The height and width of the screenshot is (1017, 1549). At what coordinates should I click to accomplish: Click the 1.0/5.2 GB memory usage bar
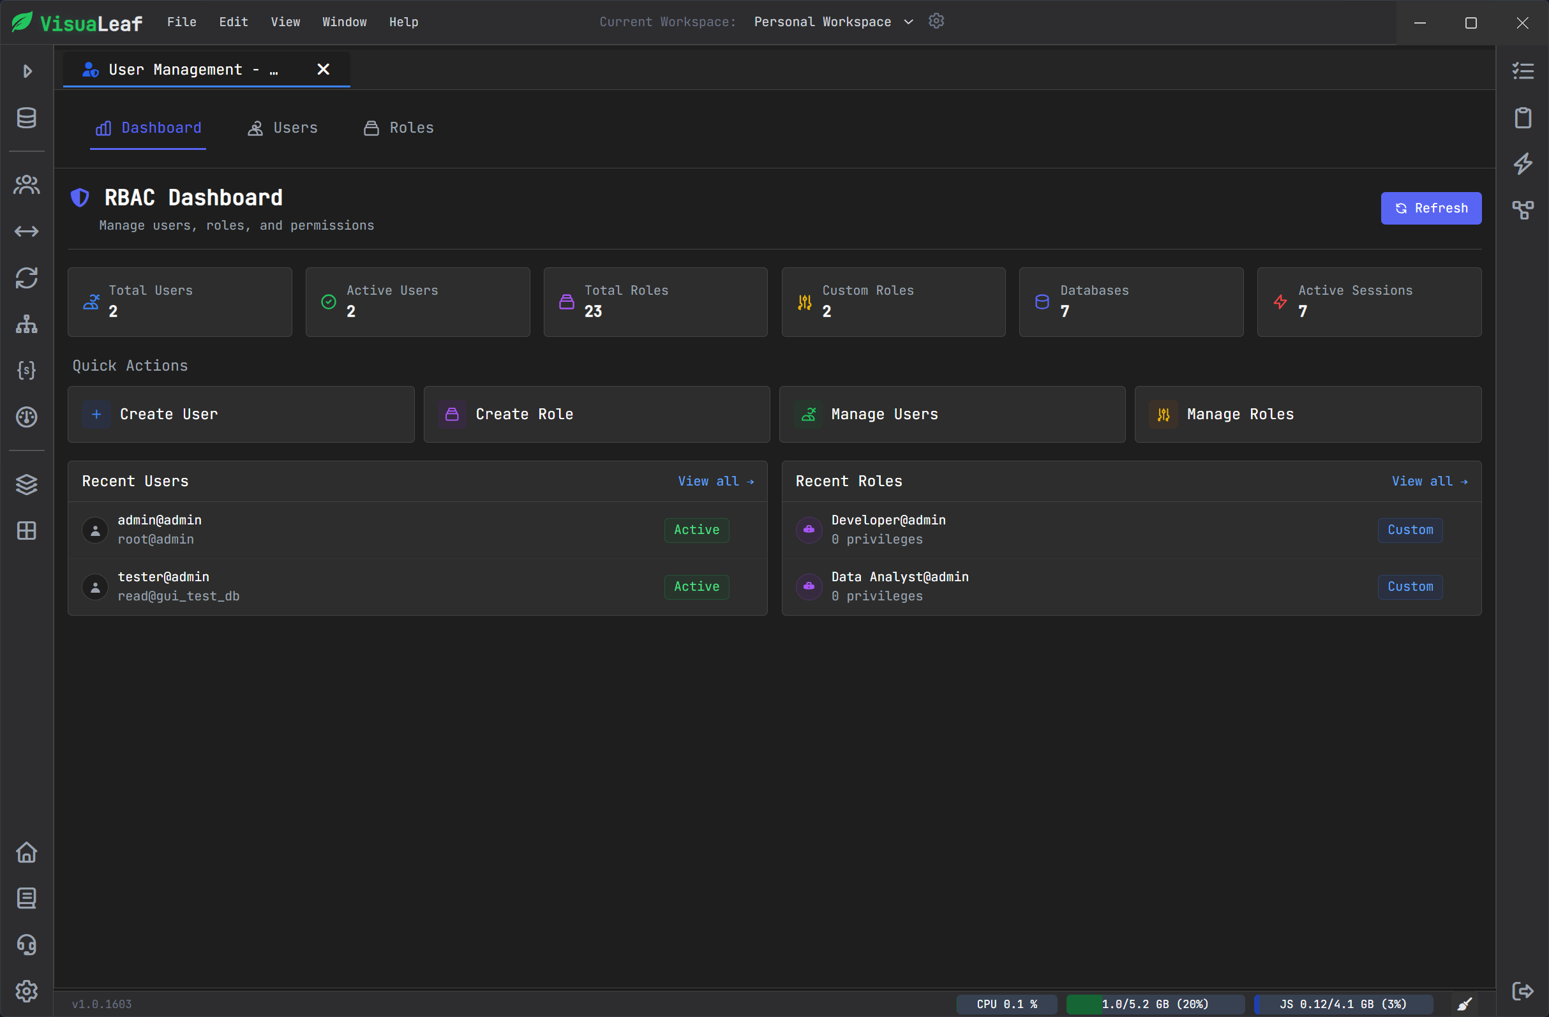coord(1155,1004)
